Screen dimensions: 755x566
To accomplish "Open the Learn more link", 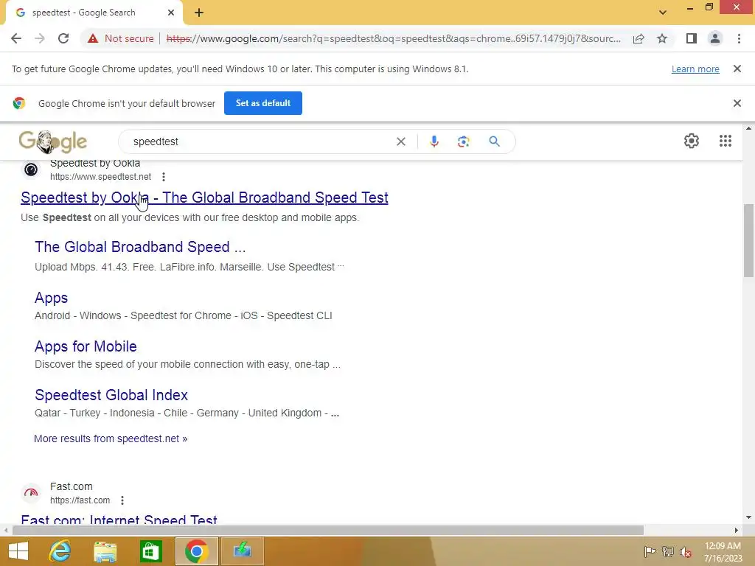I will coord(695,69).
